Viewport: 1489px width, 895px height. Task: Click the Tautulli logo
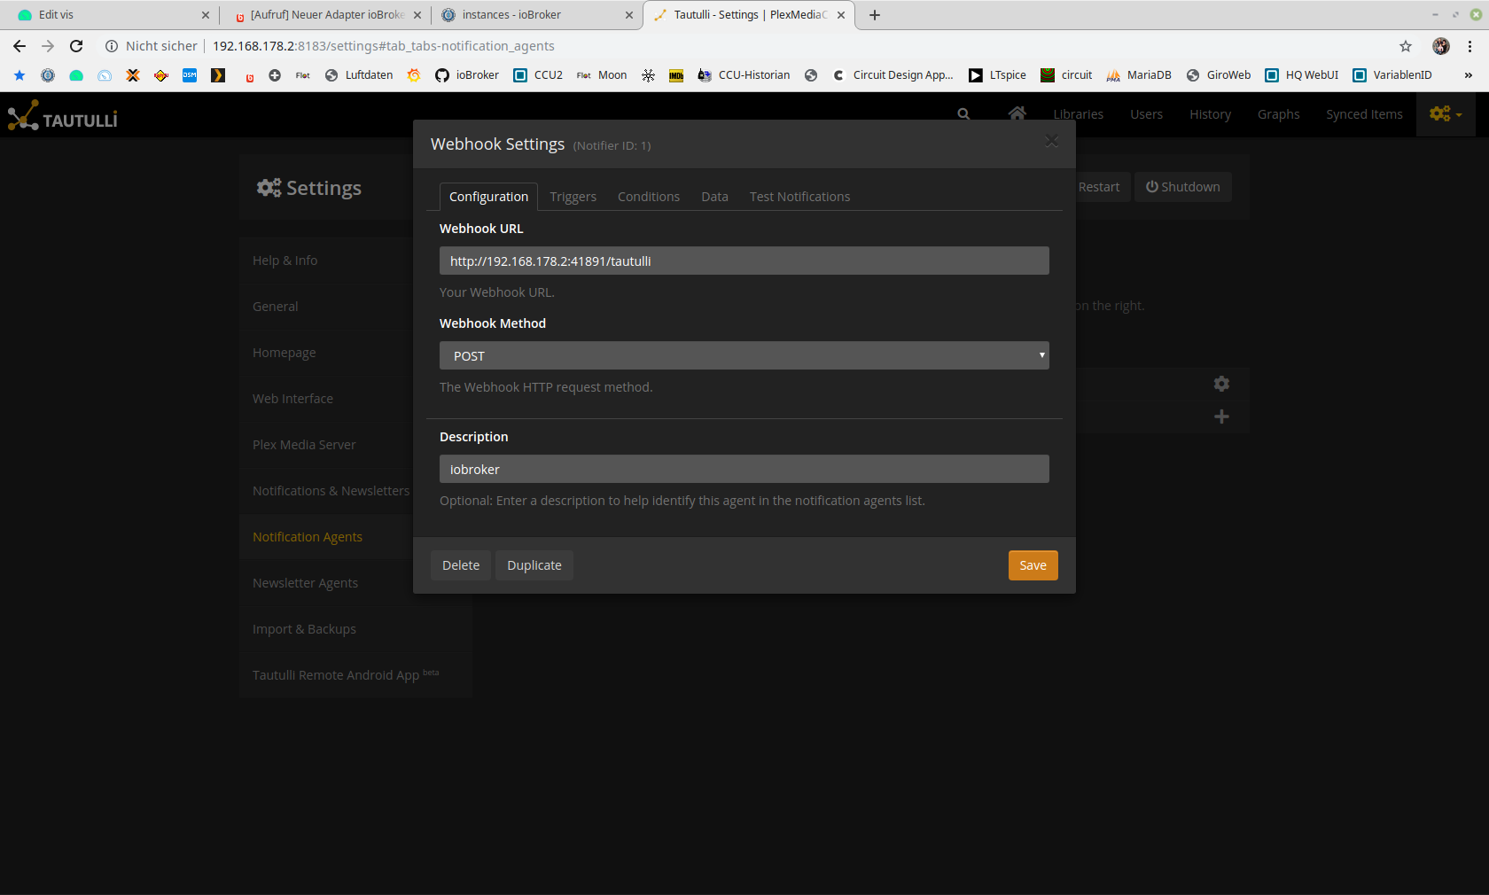[62, 116]
